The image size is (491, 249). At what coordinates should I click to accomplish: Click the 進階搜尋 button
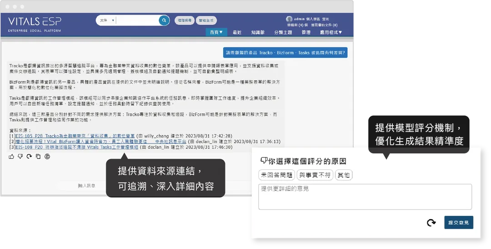(185, 20)
